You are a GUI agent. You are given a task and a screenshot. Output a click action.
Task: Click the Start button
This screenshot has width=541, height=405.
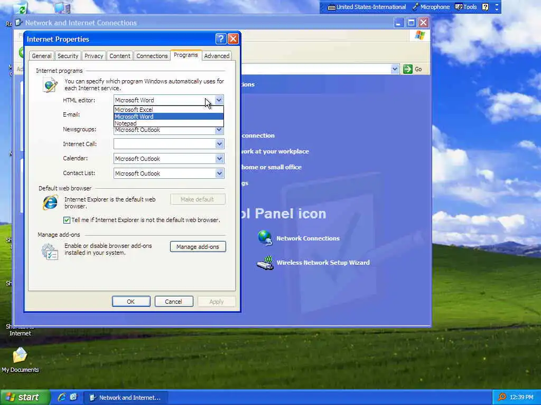tap(25, 398)
